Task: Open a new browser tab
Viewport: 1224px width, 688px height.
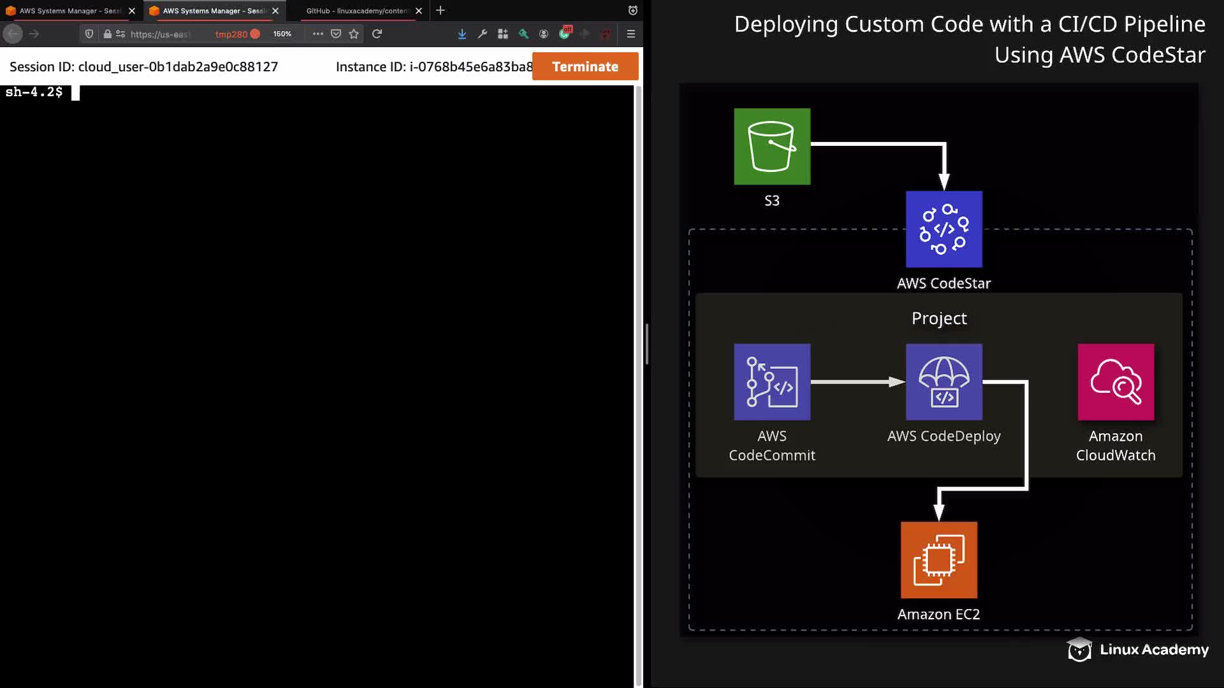Action: (441, 11)
